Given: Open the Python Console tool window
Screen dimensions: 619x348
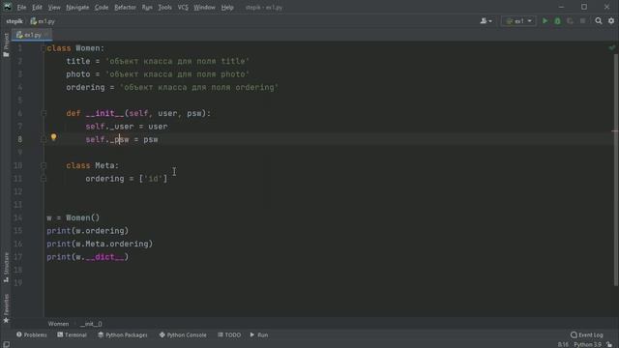Looking at the screenshot, I should tap(183, 334).
